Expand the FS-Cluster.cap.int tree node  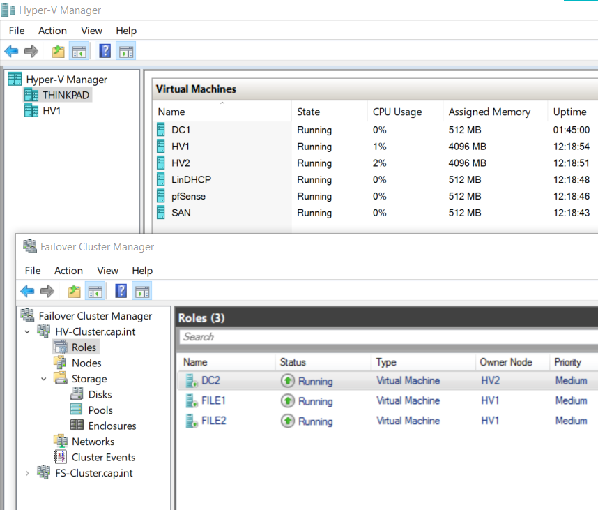(27, 473)
